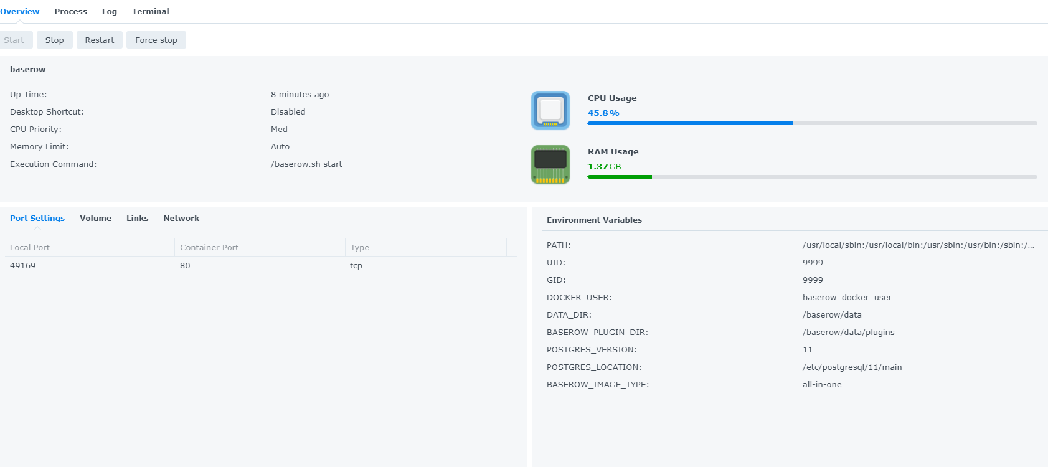Screen dimensions: 1048x467
Task: Open the Process tab
Action: pyautogui.click(x=71, y=11)
